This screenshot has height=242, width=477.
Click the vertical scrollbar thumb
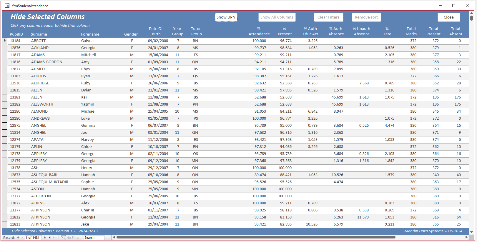(471, 18)
